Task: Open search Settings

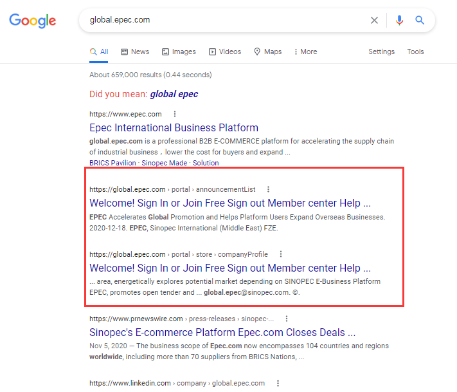Action: [x=381, y=51]
